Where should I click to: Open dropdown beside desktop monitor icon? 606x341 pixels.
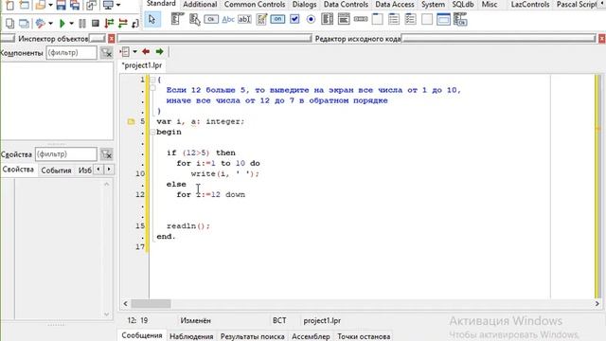117,5
